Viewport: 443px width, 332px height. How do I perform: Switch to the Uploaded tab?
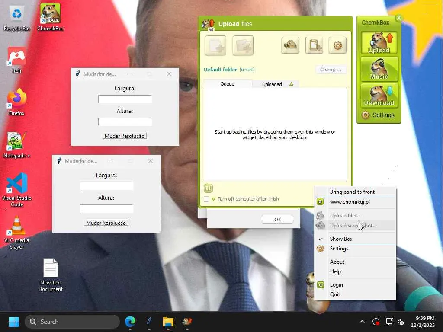pos(272,84)
